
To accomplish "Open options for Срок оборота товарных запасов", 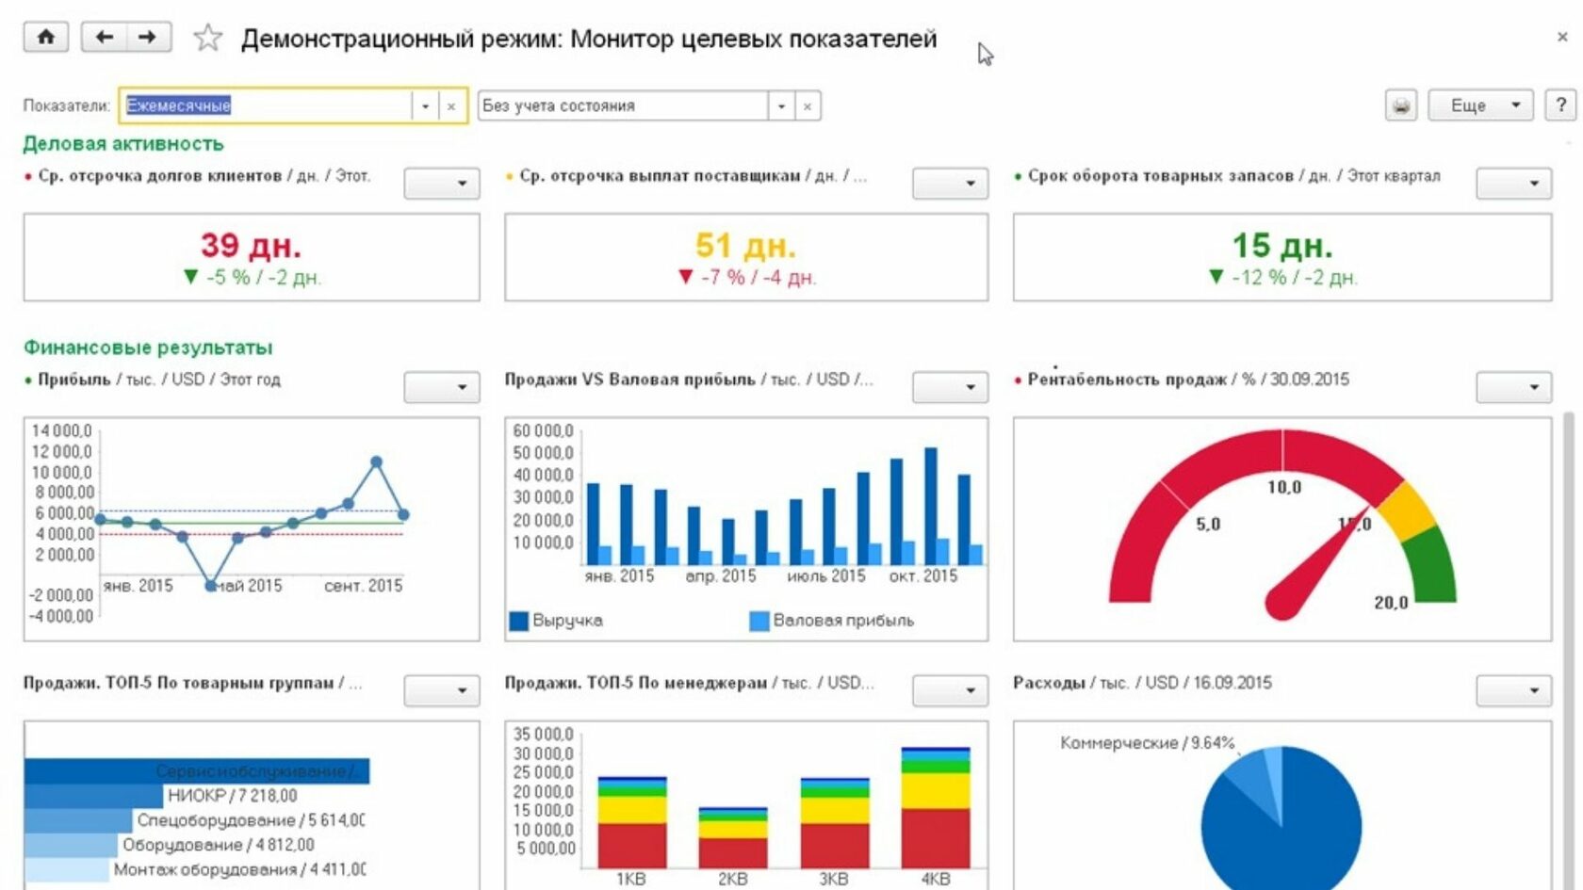I will (x=1513, y=183).
